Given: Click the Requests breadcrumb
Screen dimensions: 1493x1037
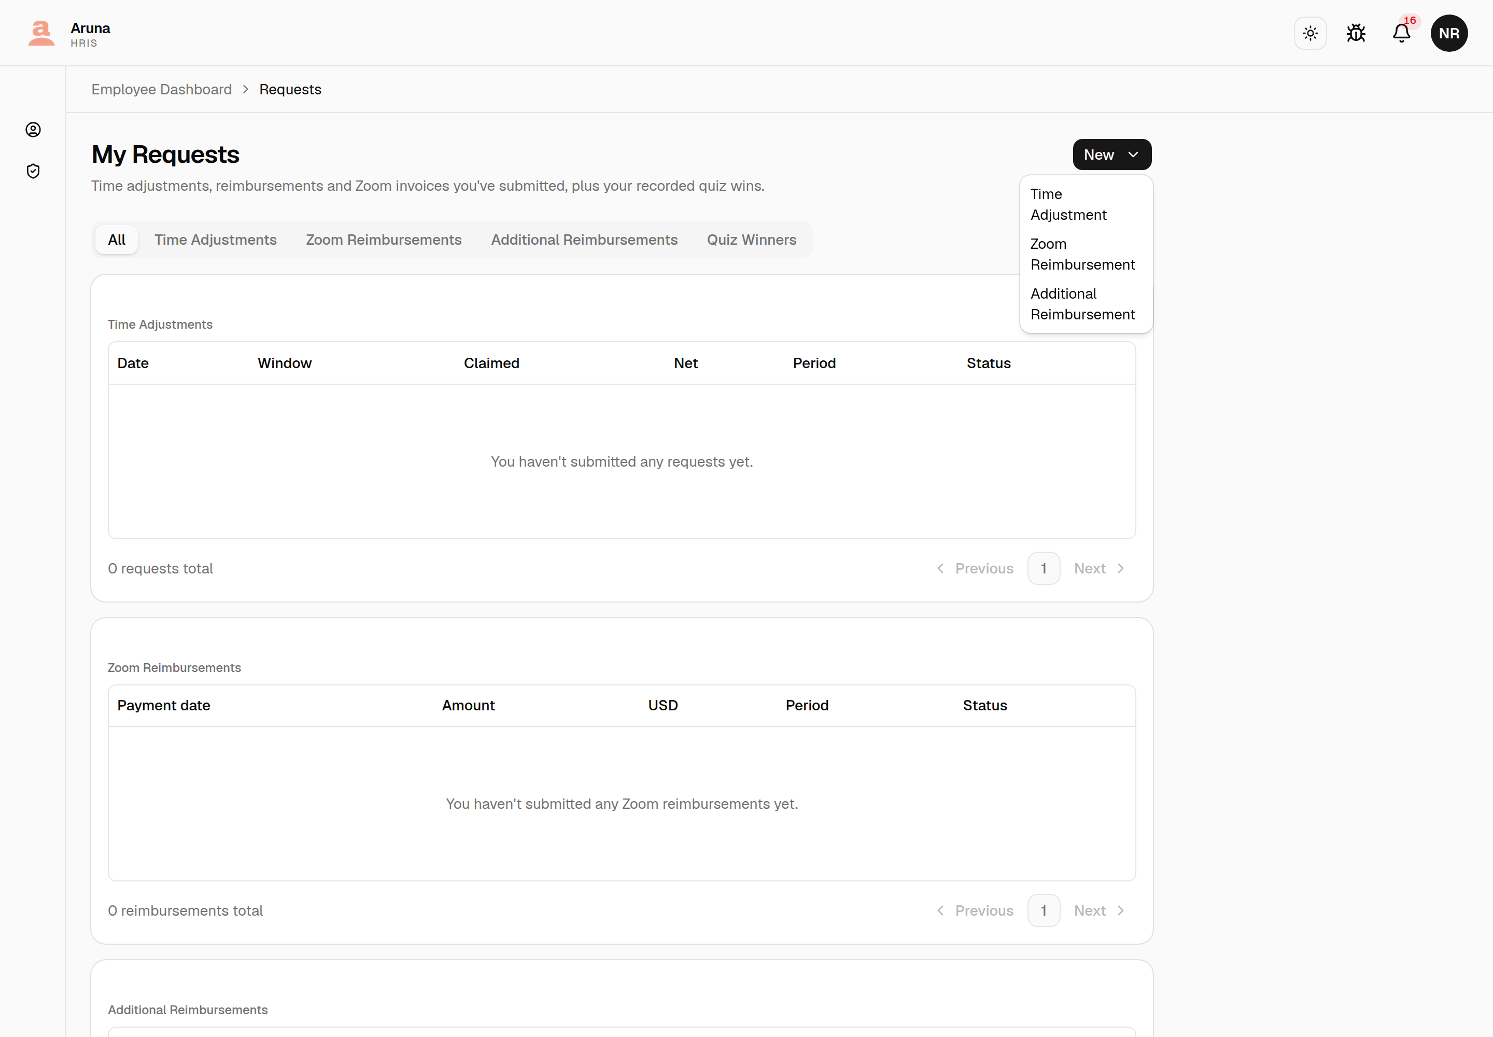Looking at the screenshot, I should tap(290, 90).
